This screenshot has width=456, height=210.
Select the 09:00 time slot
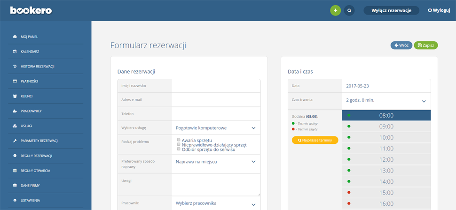[x=386, y=127]
